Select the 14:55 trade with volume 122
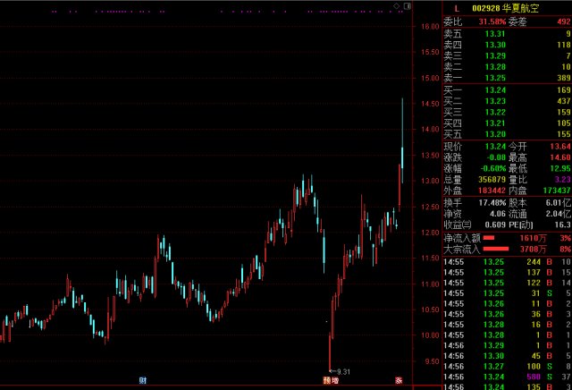572x390 pixels. pyautogui.click(x=507, y=283)
